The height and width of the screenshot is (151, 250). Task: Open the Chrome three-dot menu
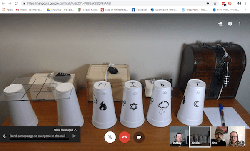click(x=246, y=3)
